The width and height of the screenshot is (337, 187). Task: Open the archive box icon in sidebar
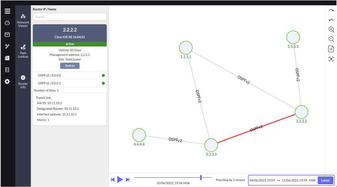[x=7, y=35]
